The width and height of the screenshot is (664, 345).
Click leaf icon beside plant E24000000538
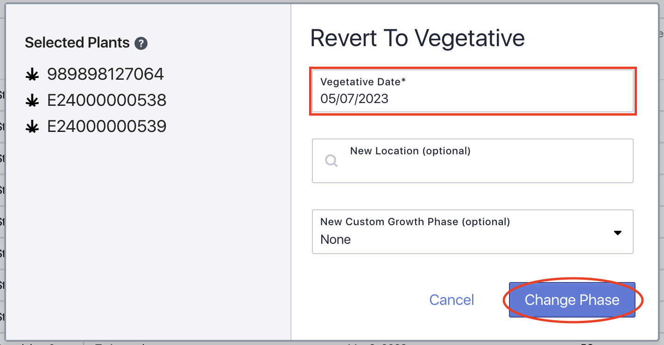(32, 101)
